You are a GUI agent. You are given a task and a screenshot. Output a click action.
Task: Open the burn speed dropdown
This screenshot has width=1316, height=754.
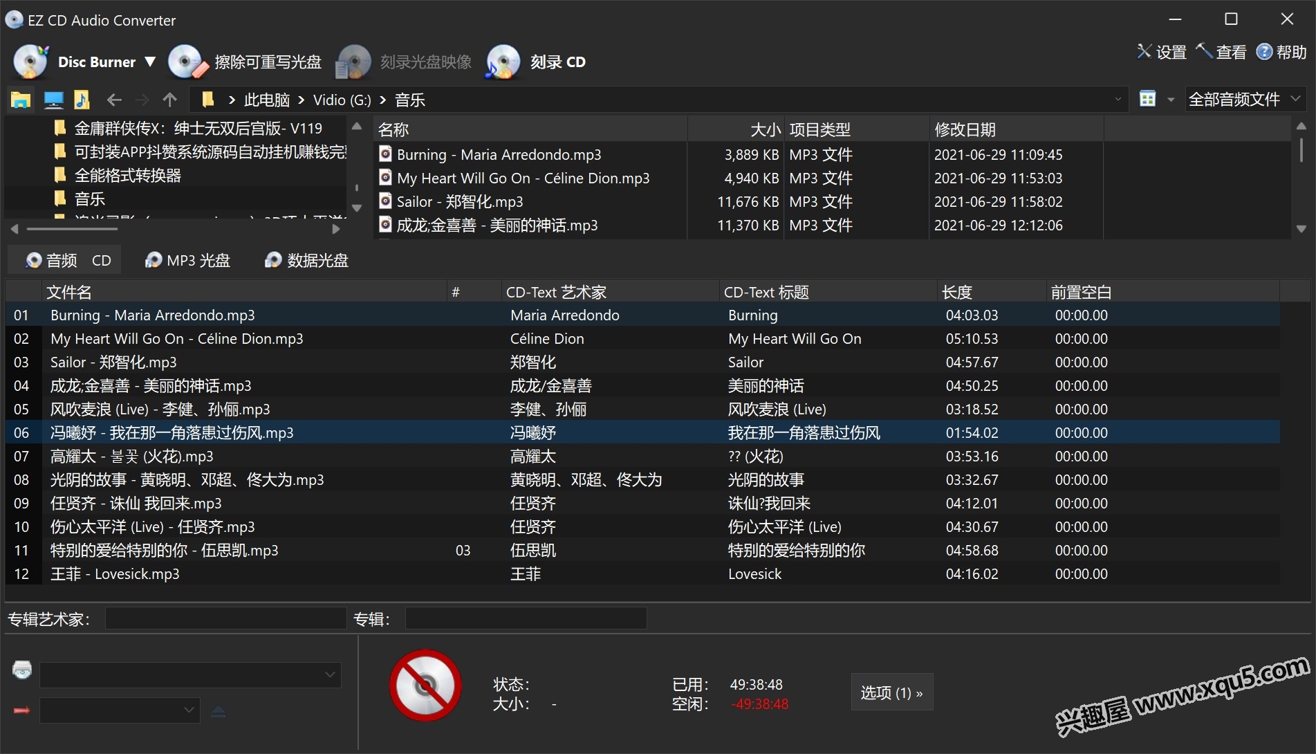(120, 710)
